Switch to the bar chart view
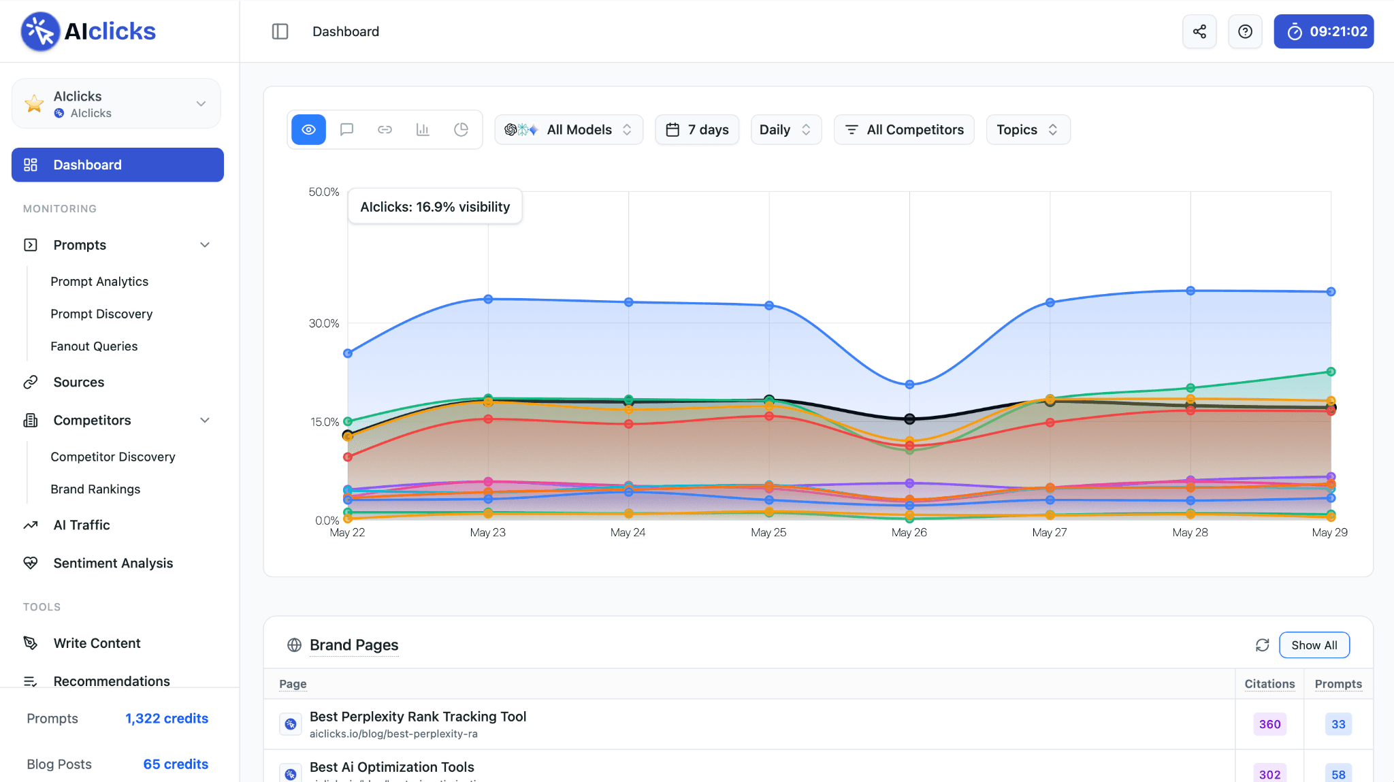This screenshot has width=1394, height=782. [423, 129]
